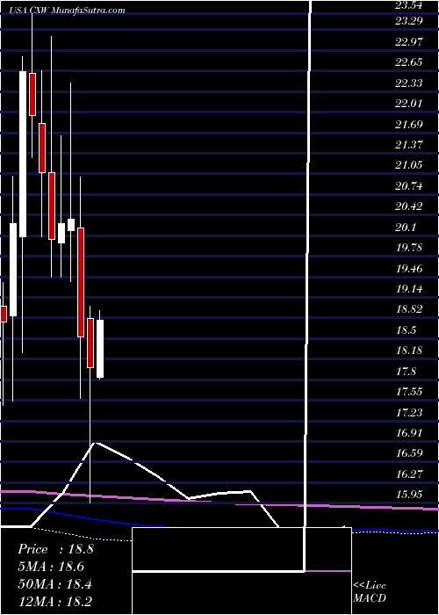Click the '50MA : 18.4' value

(x=55, y=584)
